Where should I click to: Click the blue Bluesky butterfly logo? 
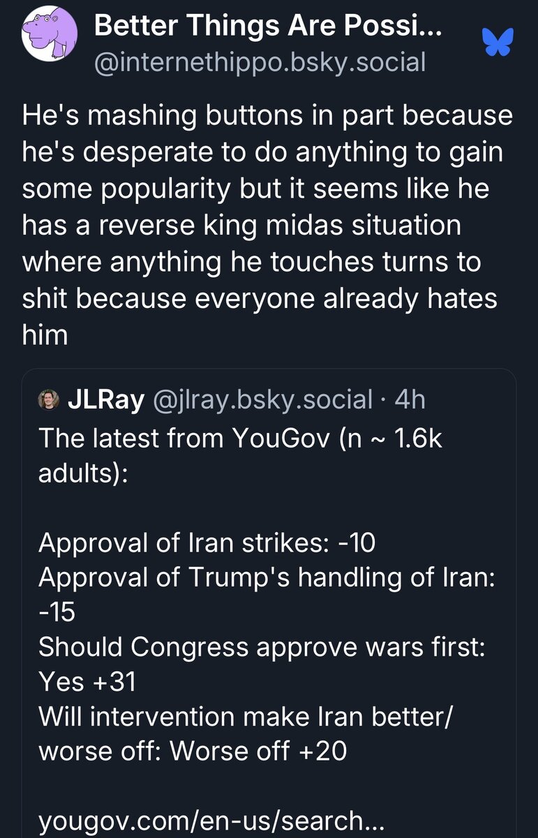(x=498, y=43)
